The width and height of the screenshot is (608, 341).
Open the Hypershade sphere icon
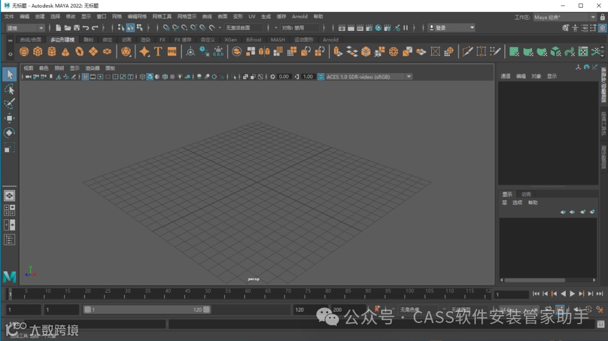point(378,28)
